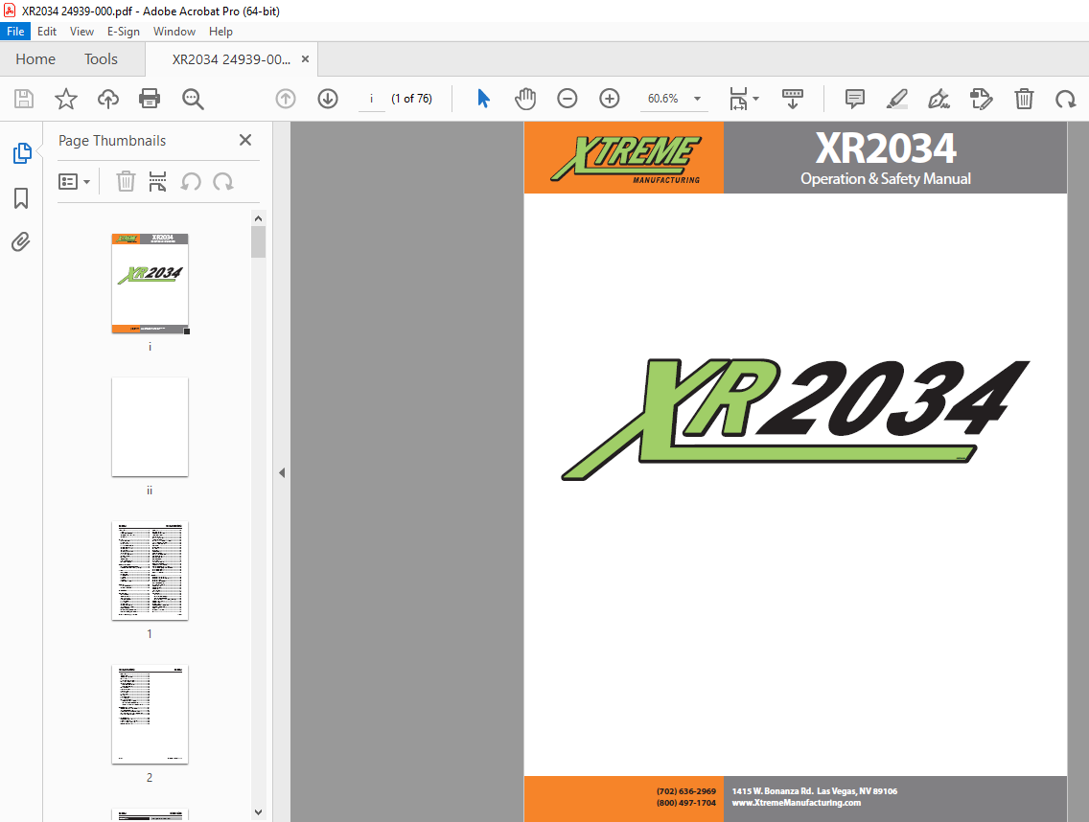Click the Page Thumbnails panel title

(112, 140)
